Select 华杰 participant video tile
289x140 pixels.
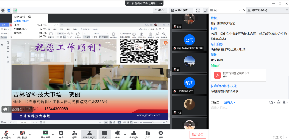pos(189,84)
